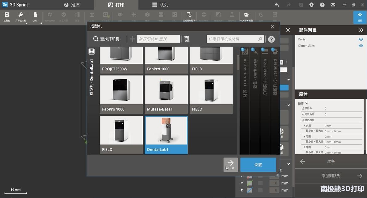Image resolution: width=367 pixels, height=198 pixels.
Task: Select the Mufasa-Beta1 printer thumbnail
Action: click(166, 94)
